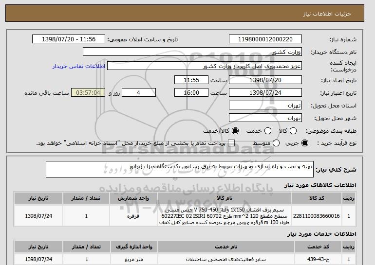Click the goods row date 1398/07/24

(x=38, y=216)
